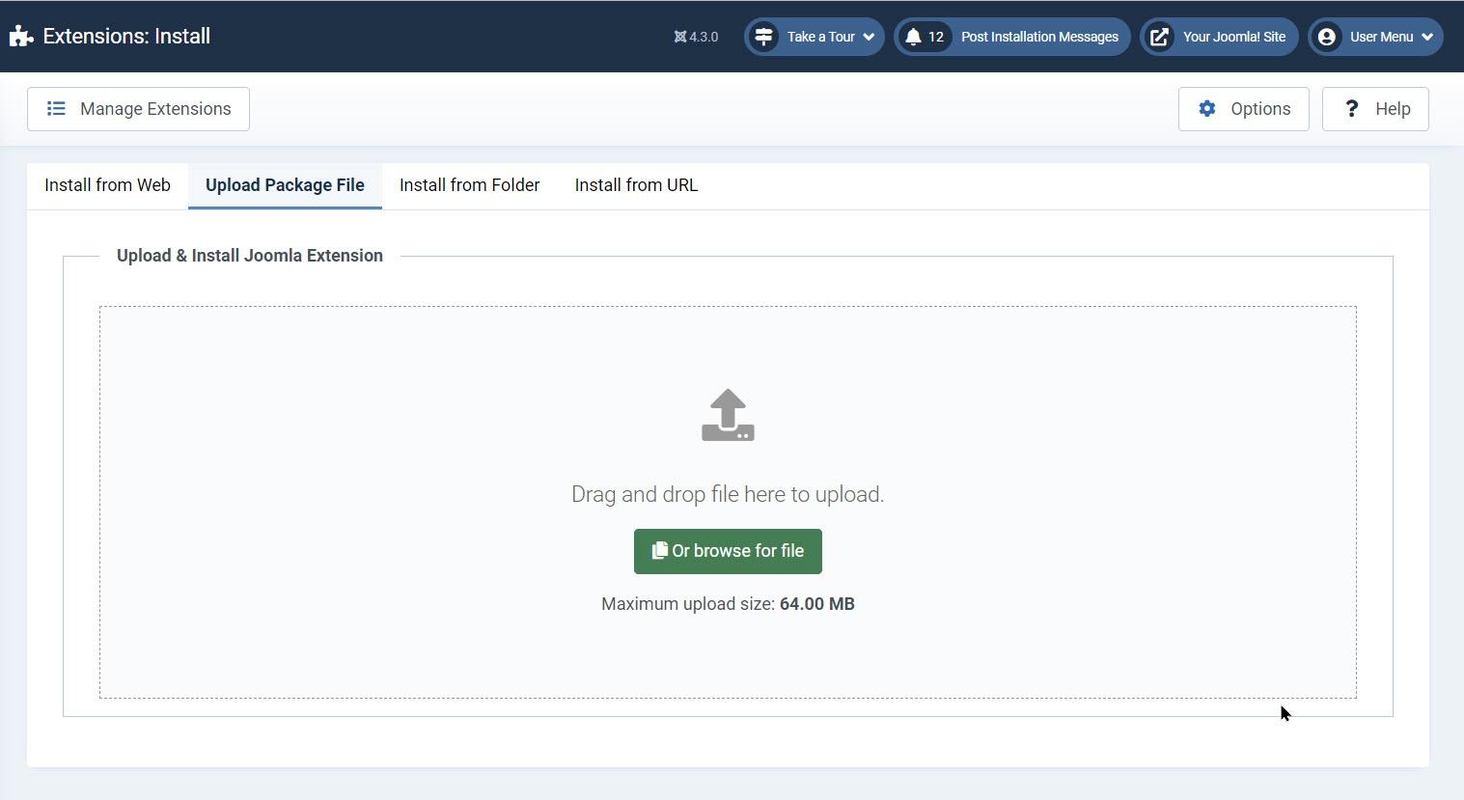
Task: Expand the User Menu dropdown chevron
Action: click(x=1427, y=37)
